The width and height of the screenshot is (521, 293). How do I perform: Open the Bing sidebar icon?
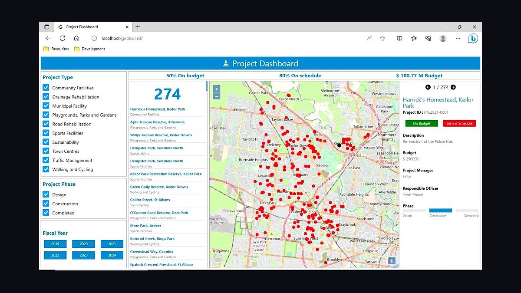tap(473, 38)
